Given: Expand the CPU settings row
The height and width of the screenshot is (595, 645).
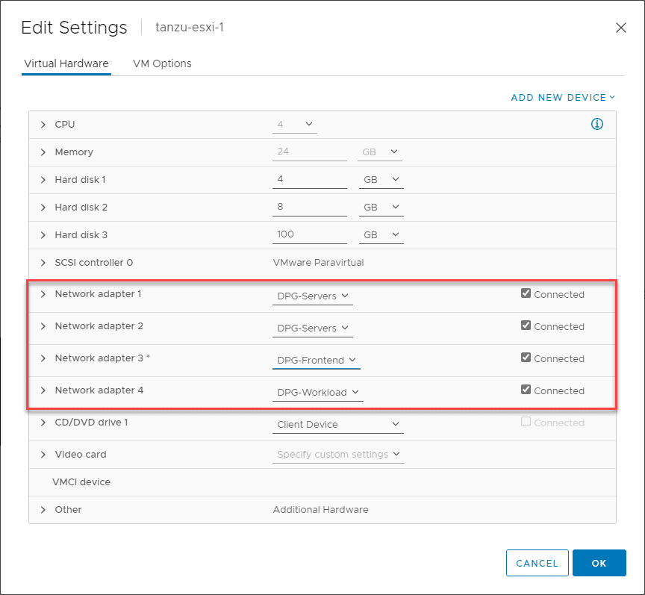Looking at the screenshot, I should (43, 125).
